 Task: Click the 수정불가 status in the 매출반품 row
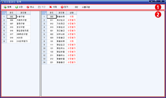[x=72, y=59]
